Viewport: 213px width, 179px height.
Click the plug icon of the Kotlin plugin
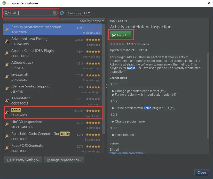click(x=7, y=112)
